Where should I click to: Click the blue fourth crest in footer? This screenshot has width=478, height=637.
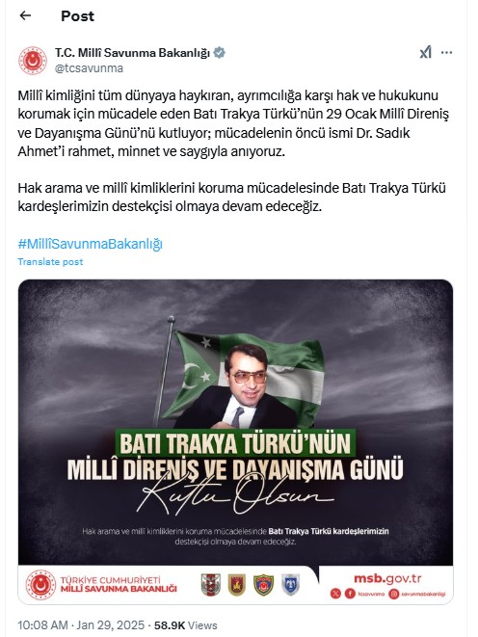pyautogui.click(x=290, y=585)
